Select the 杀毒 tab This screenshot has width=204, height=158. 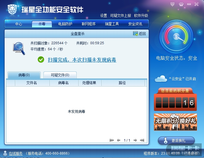[42, 24]
